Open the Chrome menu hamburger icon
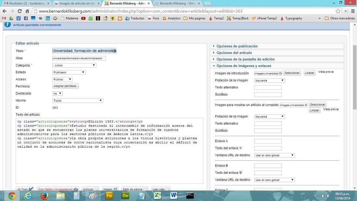Image resolution: width=357 pixels, height=201 pixels. coord(353,11)
